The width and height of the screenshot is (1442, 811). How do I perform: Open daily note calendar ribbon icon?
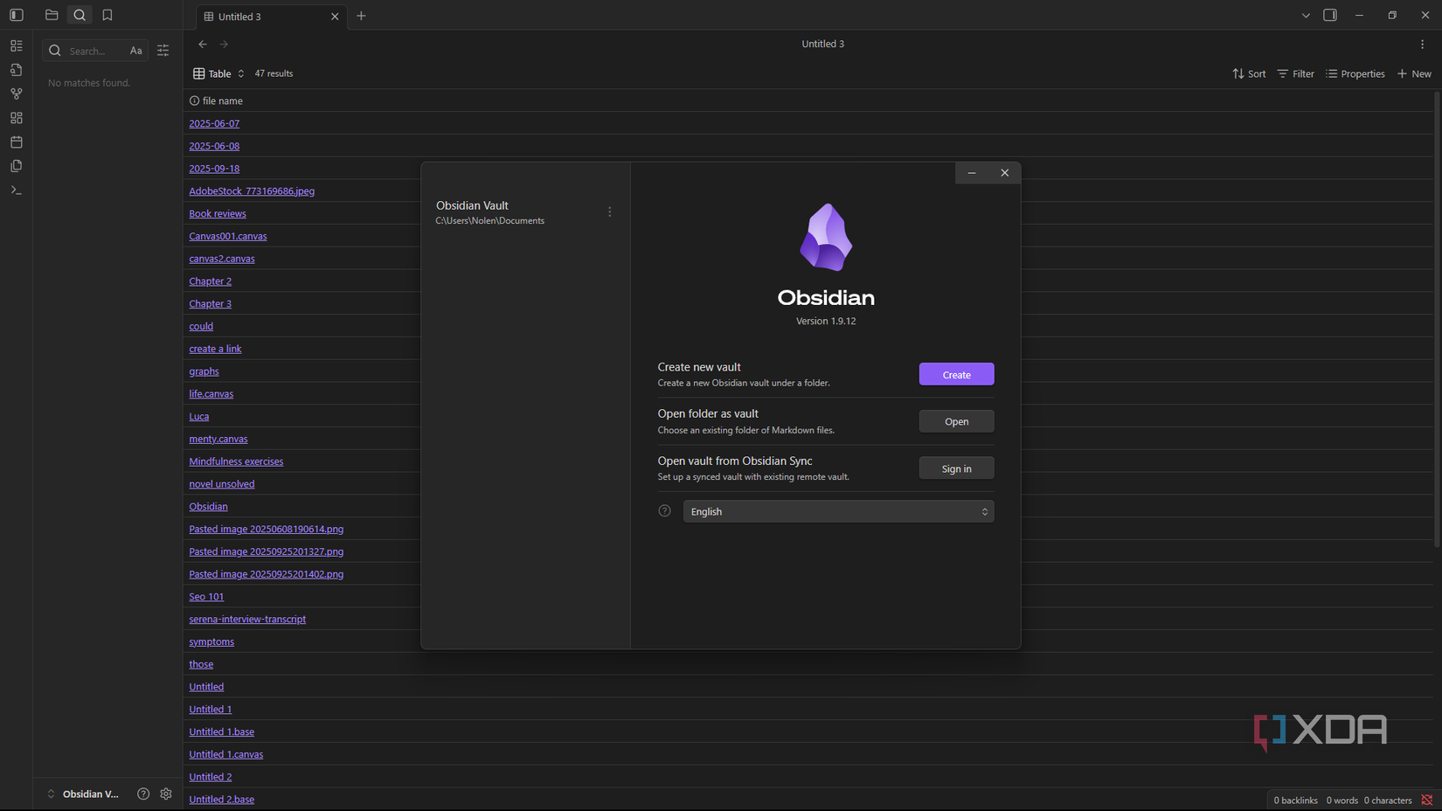point(17,142)
